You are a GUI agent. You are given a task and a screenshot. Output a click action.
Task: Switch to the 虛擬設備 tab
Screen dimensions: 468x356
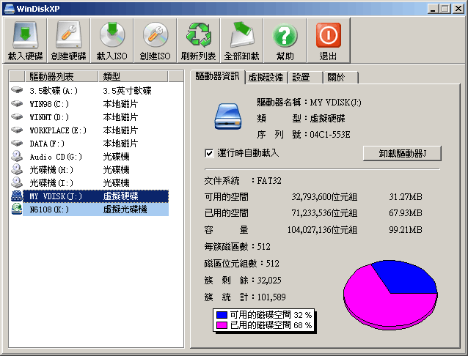[266, 78]
